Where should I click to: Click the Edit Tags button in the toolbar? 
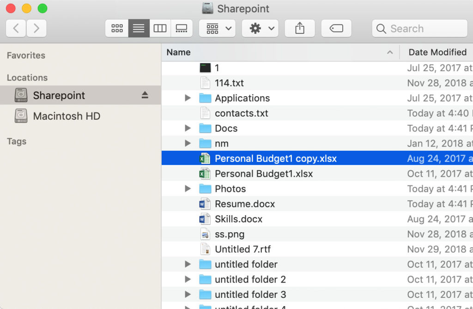click(336, 28)
